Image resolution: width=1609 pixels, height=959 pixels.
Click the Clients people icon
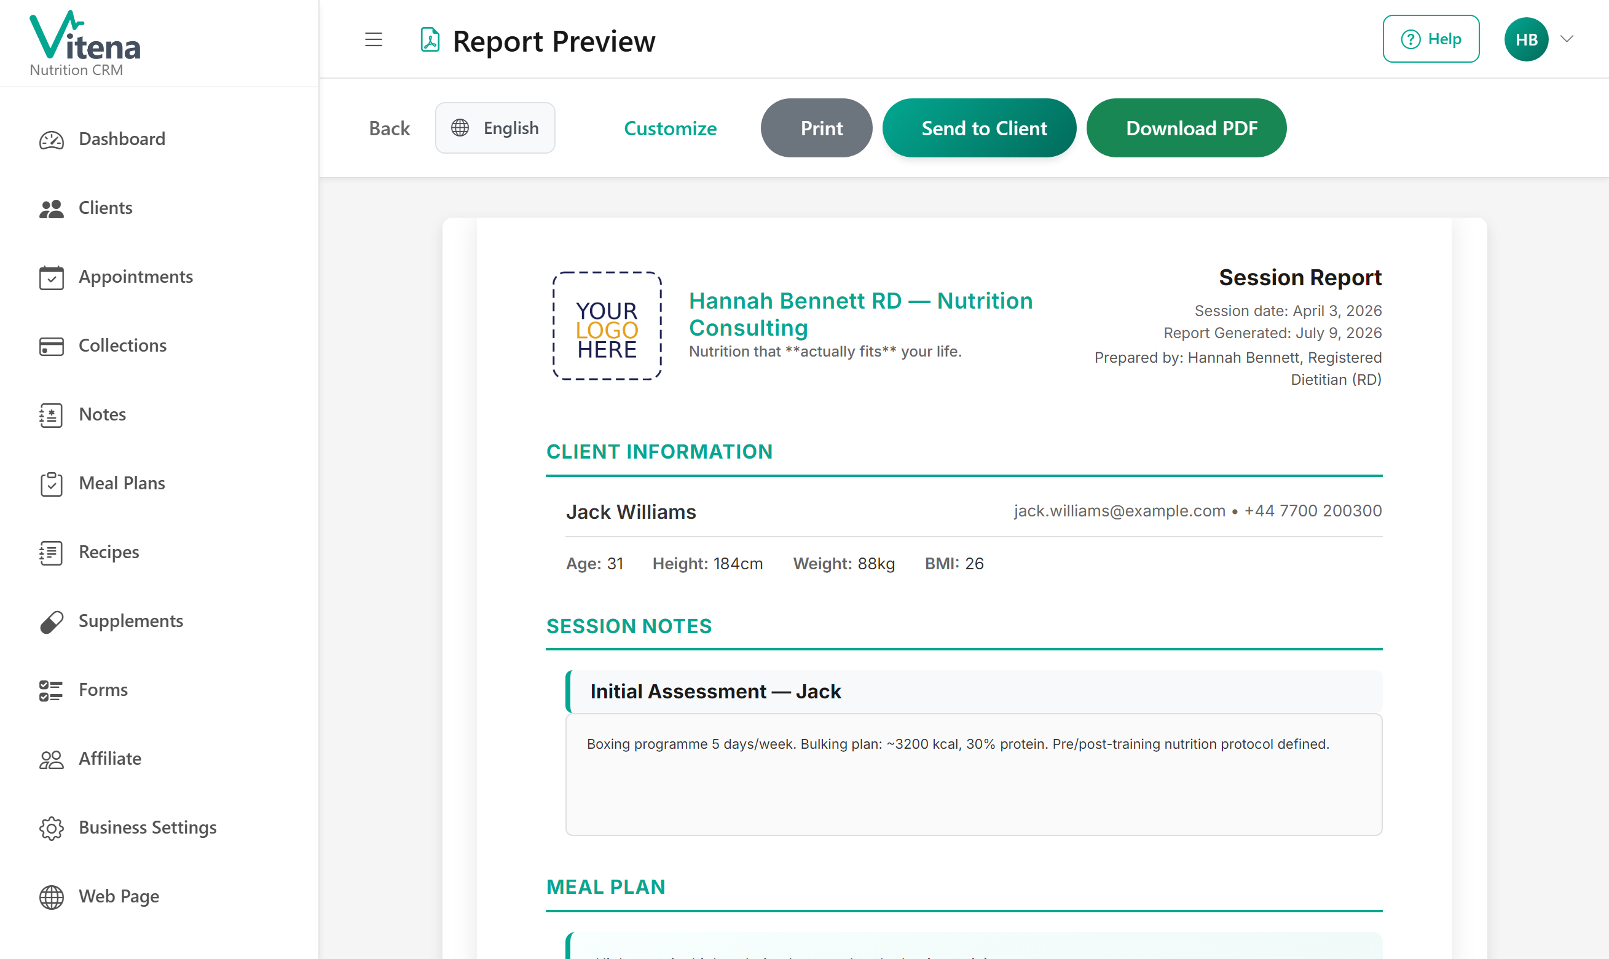pos(51,208)
